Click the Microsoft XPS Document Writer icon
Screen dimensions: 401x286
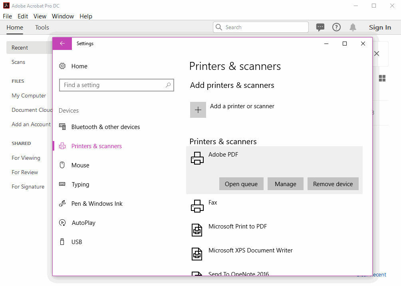pyautogui.click(x=197, y=254)
